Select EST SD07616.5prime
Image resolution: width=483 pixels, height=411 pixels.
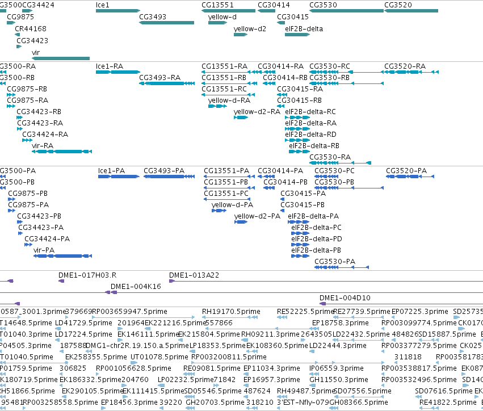pos(444,391)
